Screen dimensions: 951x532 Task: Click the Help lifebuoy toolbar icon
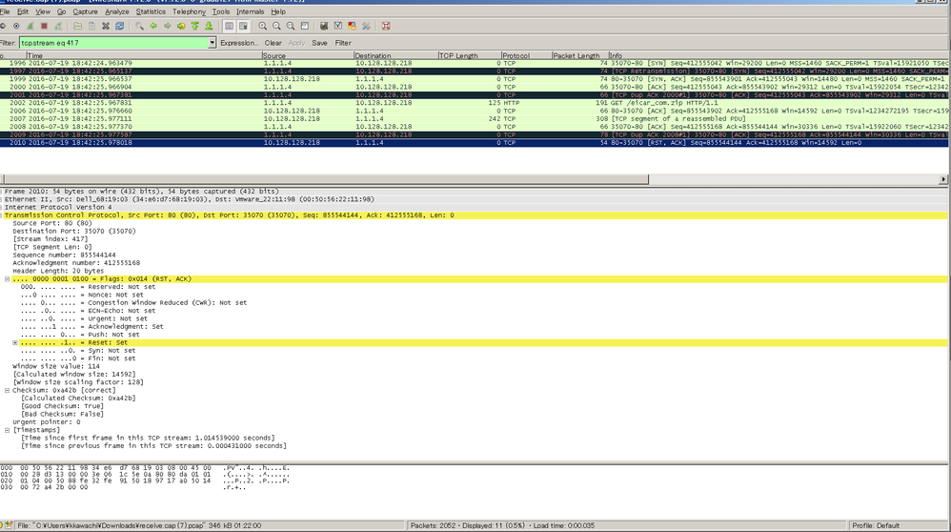tap(386, 27)
